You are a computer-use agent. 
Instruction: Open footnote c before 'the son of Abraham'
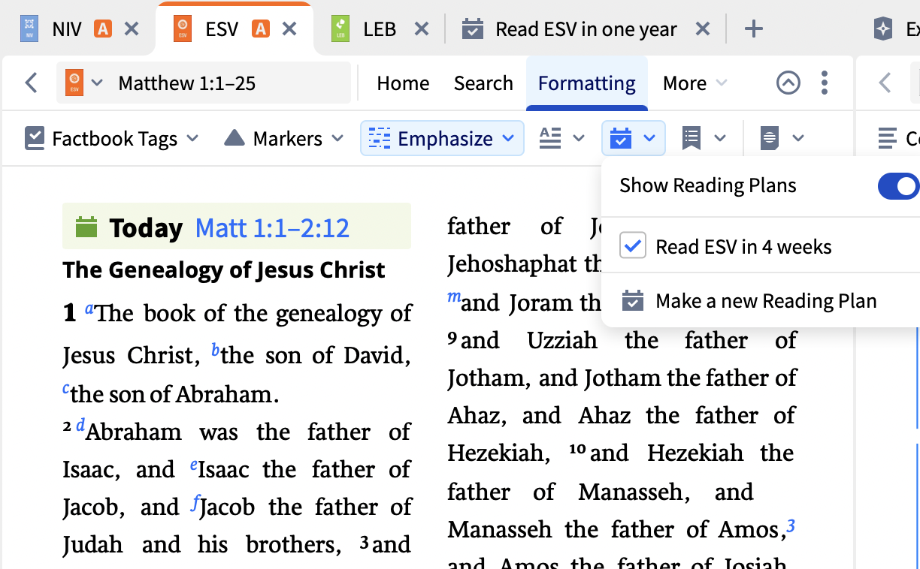pos(66,389)
